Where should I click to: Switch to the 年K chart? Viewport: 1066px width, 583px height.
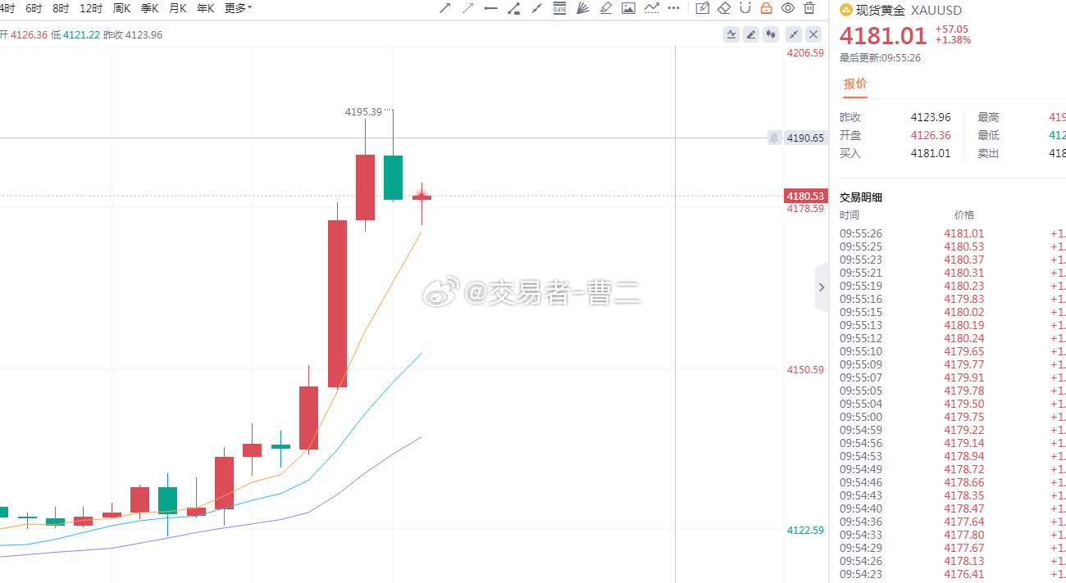click(205, 8)
